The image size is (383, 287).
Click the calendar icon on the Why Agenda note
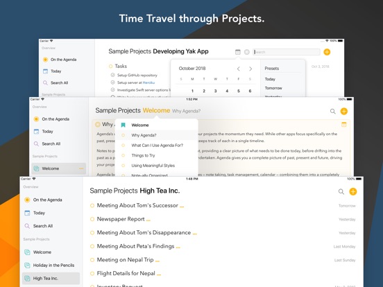tap(344, 125)
